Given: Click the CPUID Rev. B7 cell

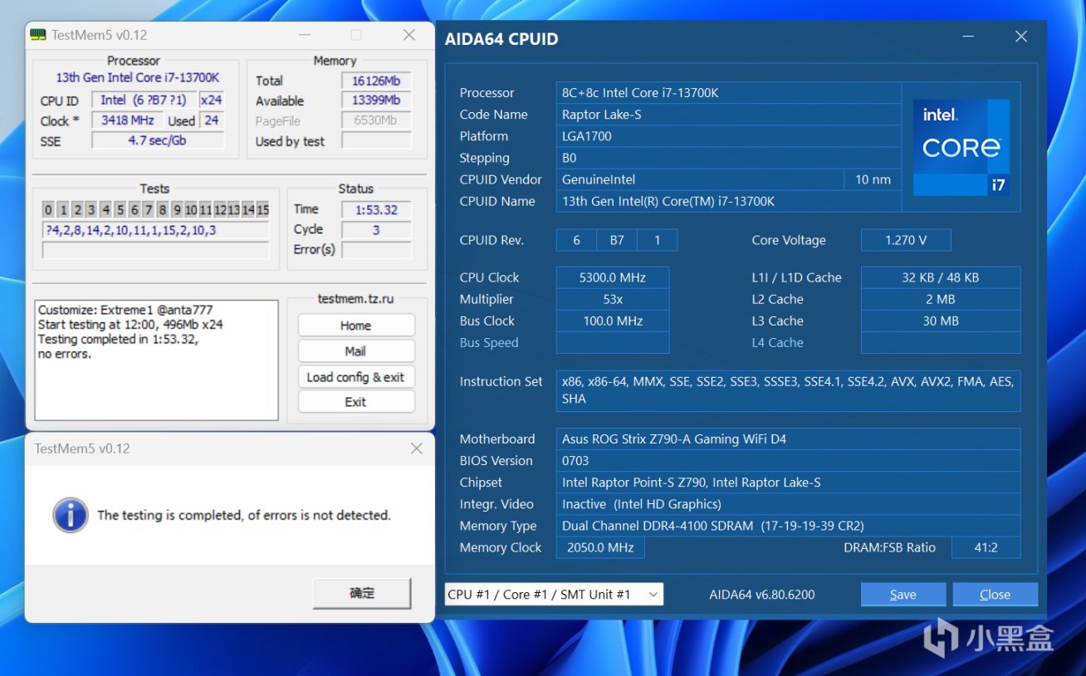Looking at the screenshot, I should [617, 240].
